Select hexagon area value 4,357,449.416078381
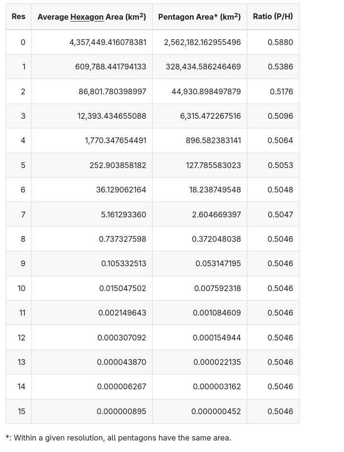 click(108, 42)
